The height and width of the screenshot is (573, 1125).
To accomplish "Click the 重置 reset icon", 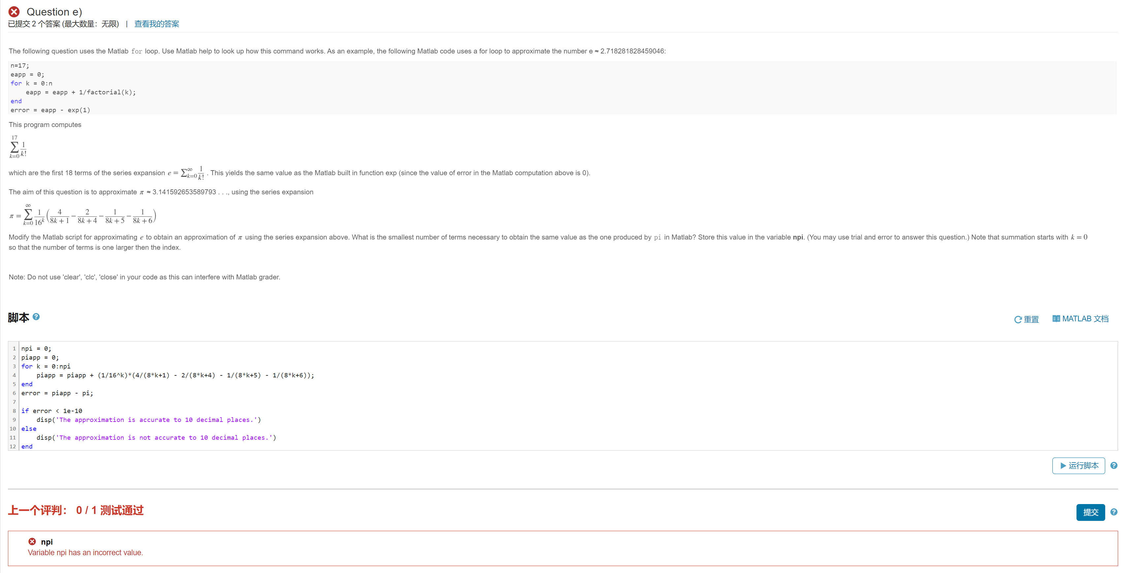I will coord(1017,319).
